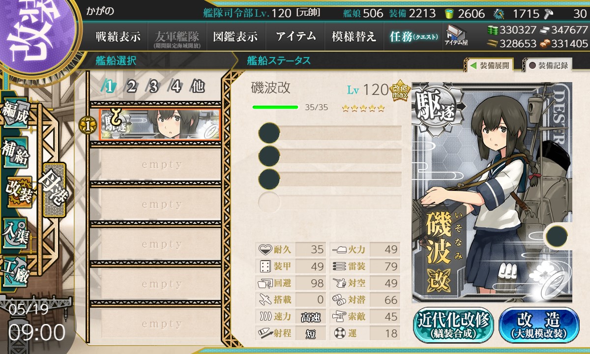Click 近代化改修 modernization button
Viewport: 590px width, 354px height.
click(x=453, y=325)
